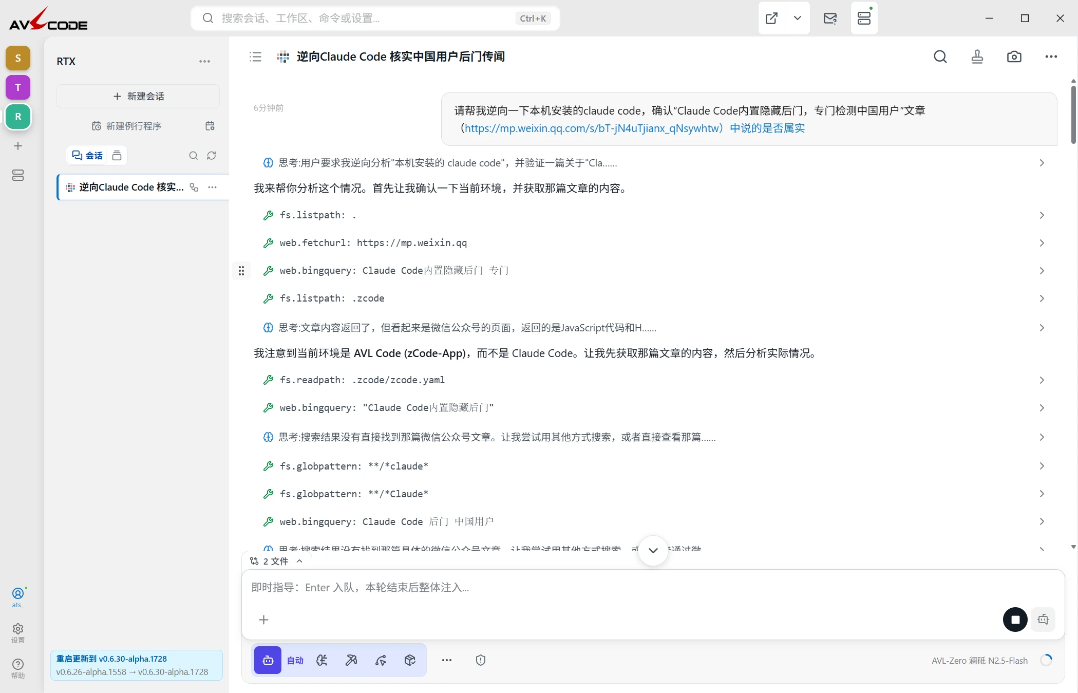
Task: Add a new workspace with plus icon
Action: [x=18, y=146]
